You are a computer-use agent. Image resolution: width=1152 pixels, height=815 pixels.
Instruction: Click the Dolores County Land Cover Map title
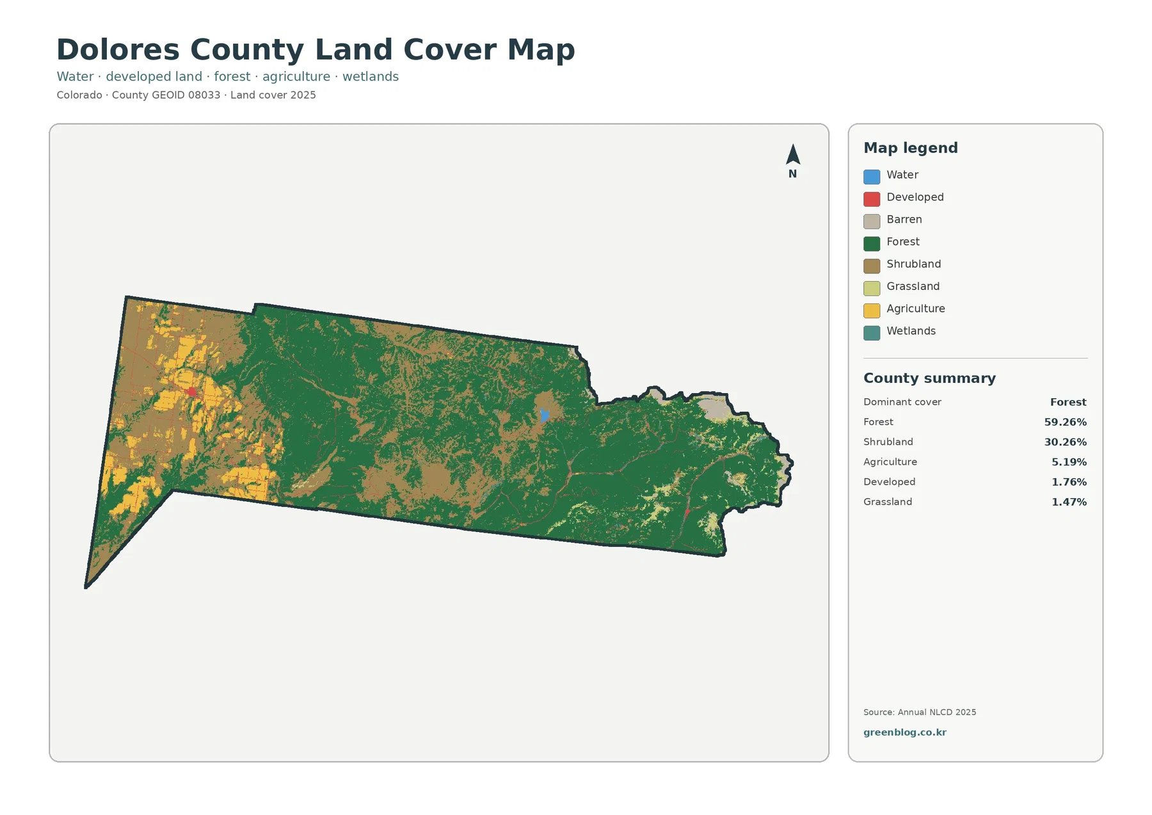(x=316, y=49)
